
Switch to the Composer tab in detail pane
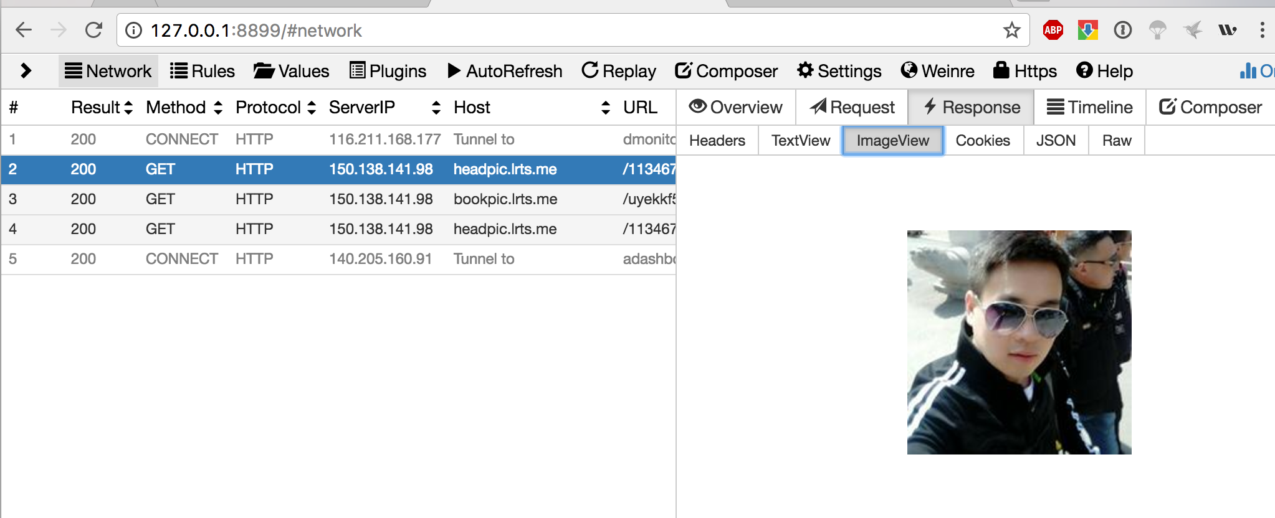(x=1210, y=107)
